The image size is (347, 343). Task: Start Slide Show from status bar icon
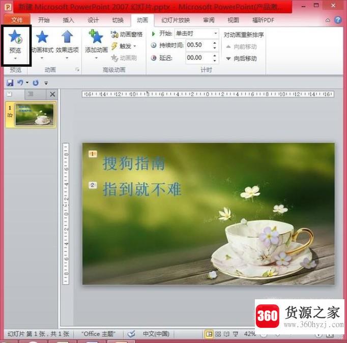coord(236,334)
